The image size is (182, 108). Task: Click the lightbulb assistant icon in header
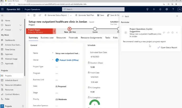147,9
